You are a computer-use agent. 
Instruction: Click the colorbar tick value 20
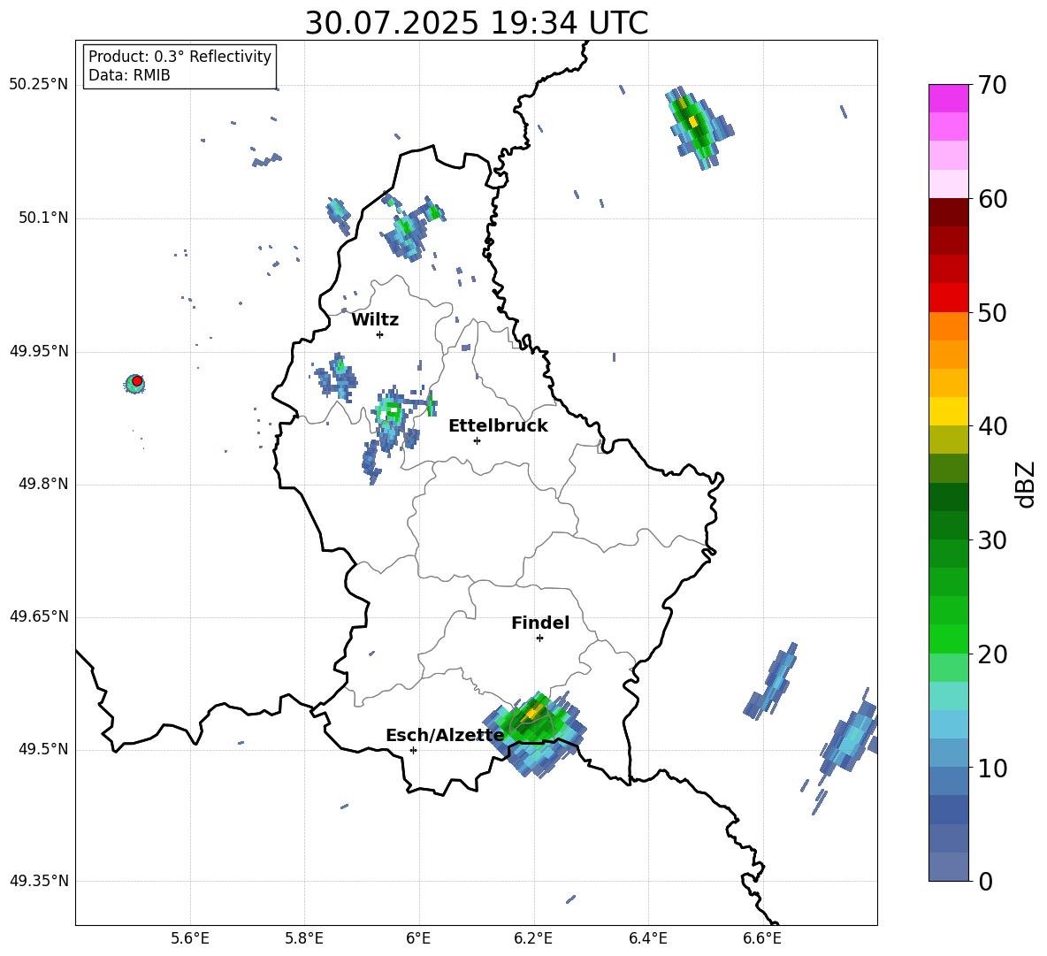(x=991, y=654)
